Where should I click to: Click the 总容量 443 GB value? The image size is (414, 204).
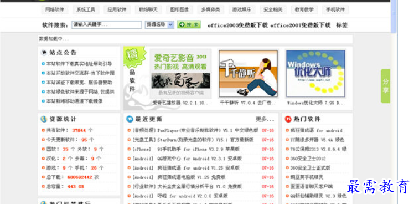[x=75, y=187]
